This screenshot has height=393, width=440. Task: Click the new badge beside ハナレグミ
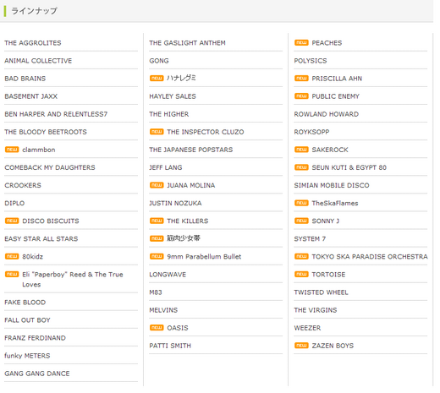tap(157, 79)
